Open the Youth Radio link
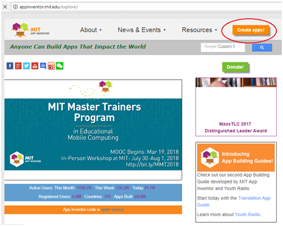Screen dimensions: 283x226 (x=248, y=214)
